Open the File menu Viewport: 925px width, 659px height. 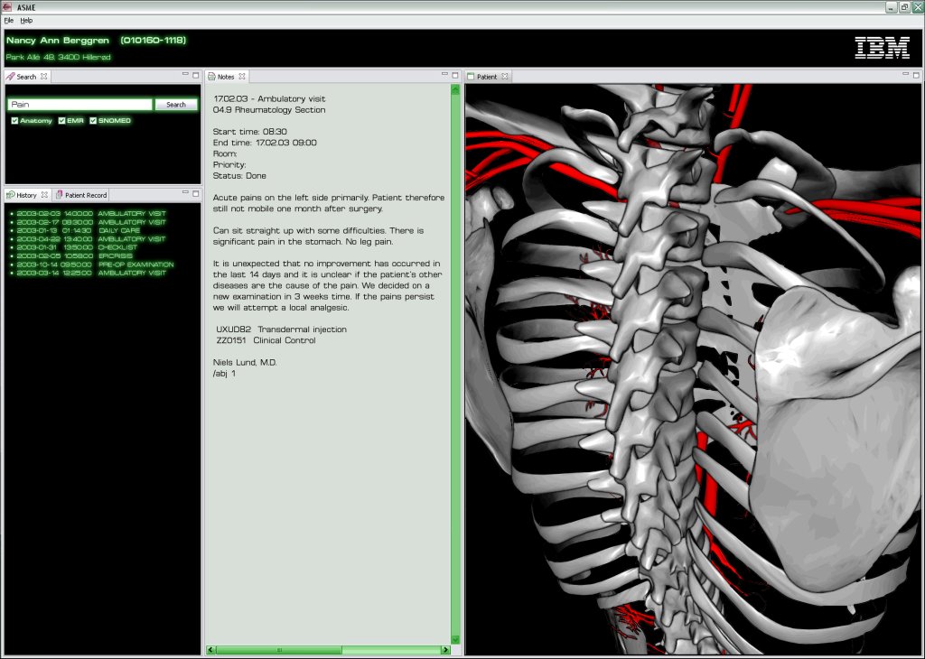tap(8, 20)
